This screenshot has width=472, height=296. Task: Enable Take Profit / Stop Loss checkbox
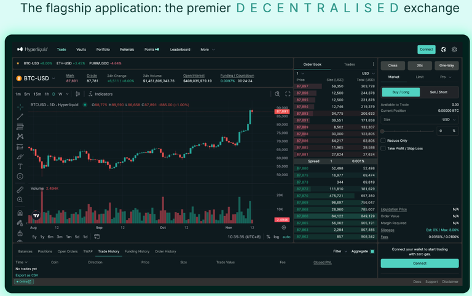click(x=383, y=148)
